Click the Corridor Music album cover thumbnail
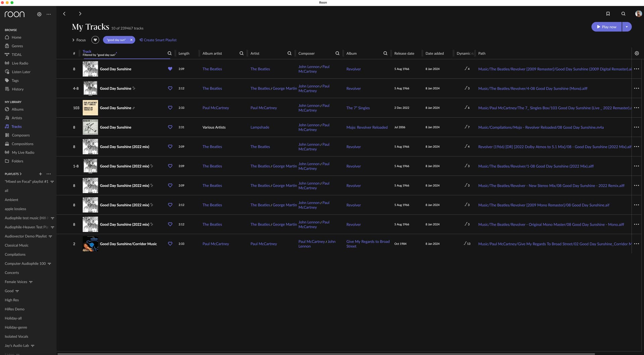Viewport: 644px width, 355px height. [x=90, y=244]
